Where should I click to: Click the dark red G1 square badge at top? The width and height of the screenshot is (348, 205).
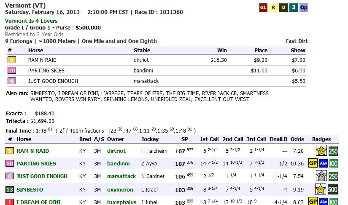[263, 8]
